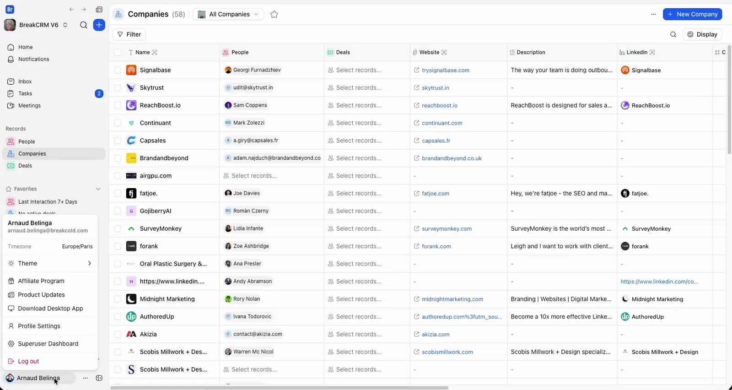Toggle the select-all checkbox in header row
The width and height of the screenshot is (732, 390).
click(x=118, y=53)
